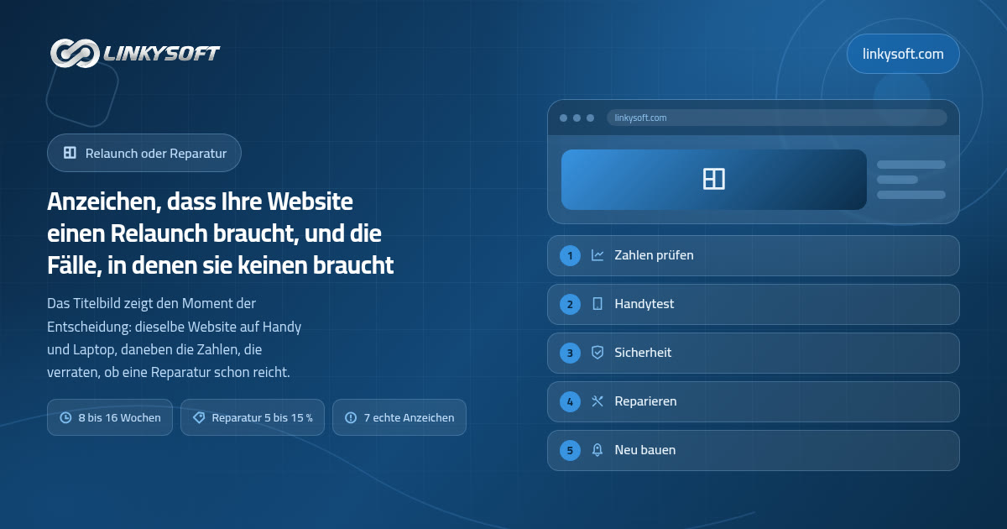Click the exclamation icon beside 7 echte Anzeichen
Viewport: 1007px width, 529px height.
(351, 417)
